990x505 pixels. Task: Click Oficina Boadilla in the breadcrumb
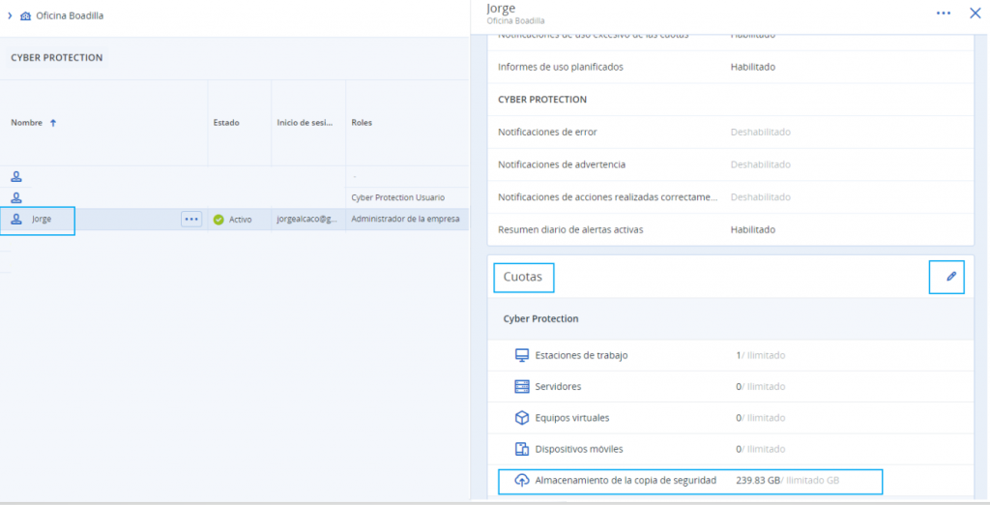(70, 15)
